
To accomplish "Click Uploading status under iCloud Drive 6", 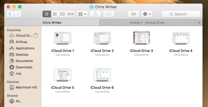I will tap(102, 92).
